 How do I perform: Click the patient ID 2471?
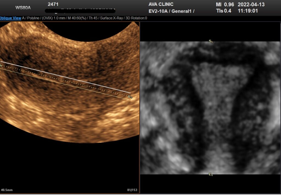coord(53,4)
